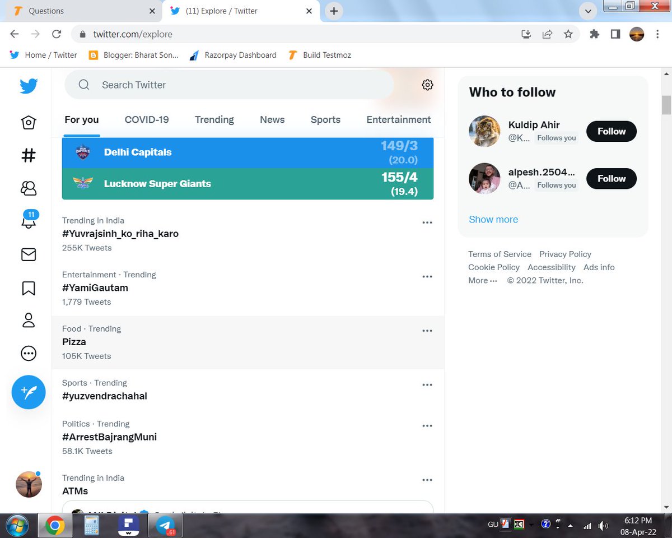Screen dimensions: 672x538
Task: Open options for #YamiGautam trend
Action: [427, 277]
